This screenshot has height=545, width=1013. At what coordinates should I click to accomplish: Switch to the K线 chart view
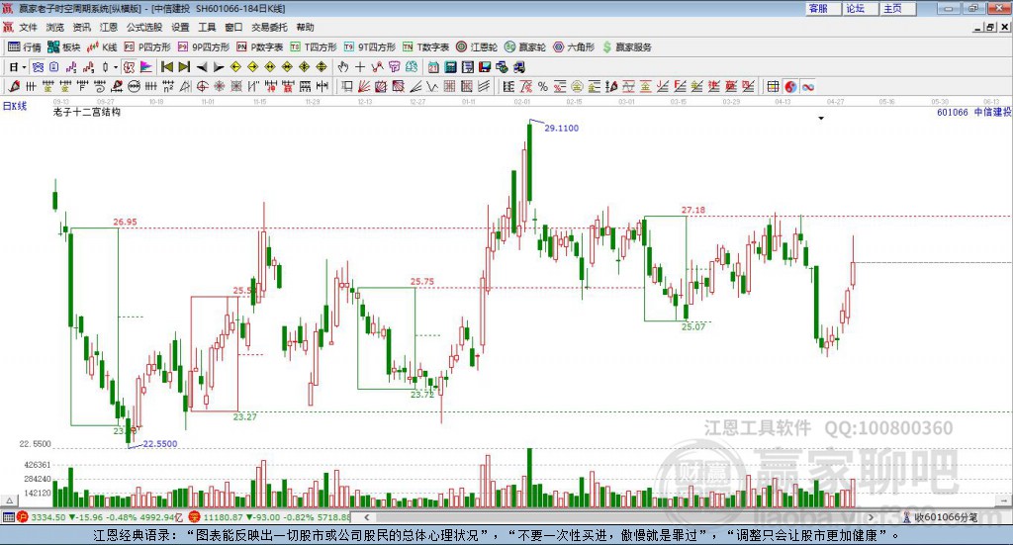coord(102,47)
